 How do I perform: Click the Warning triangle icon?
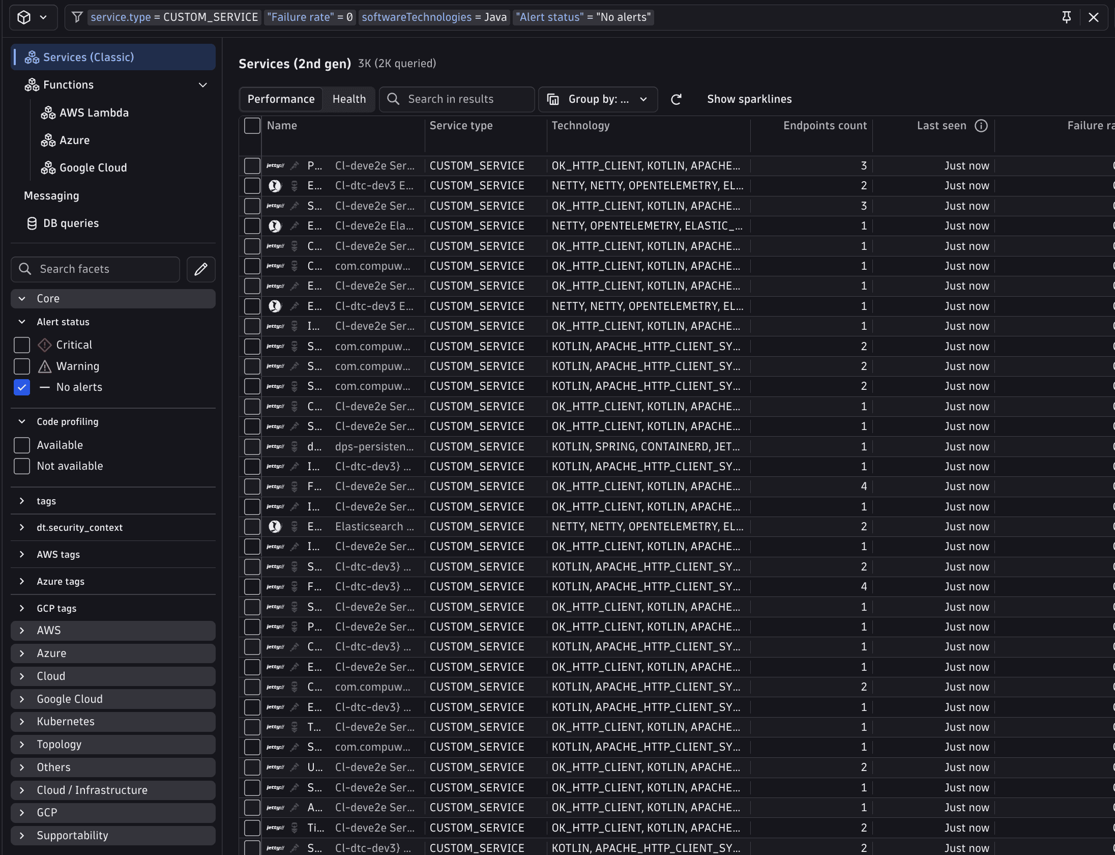[45, 366]
